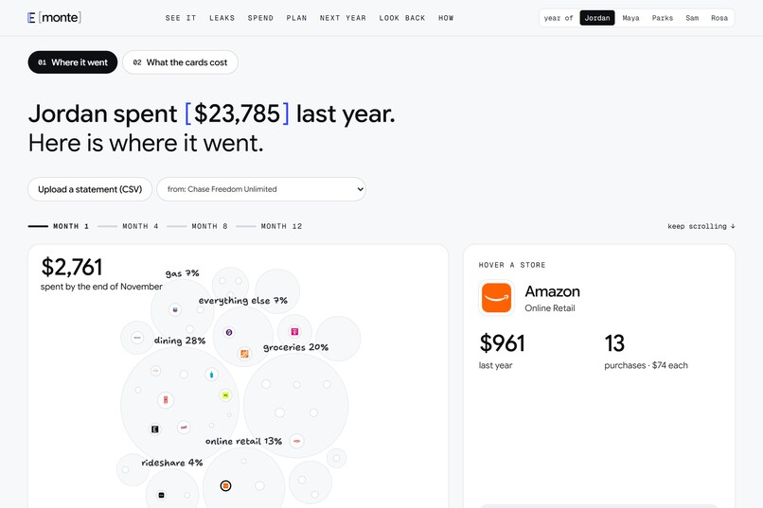Select the magenta T-Mobile store bubble
The height and width of the screenshot is (508, 763).
[294, 331]
